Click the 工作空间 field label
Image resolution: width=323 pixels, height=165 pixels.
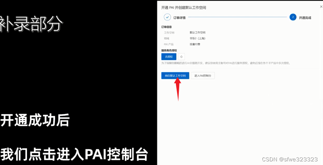169,33
